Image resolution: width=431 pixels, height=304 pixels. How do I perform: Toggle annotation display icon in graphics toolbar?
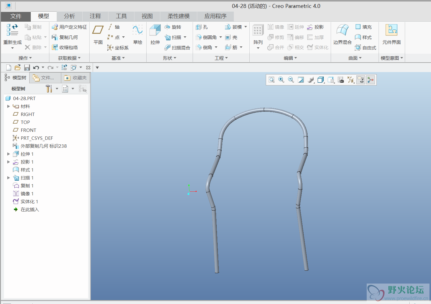click(361, 80)
